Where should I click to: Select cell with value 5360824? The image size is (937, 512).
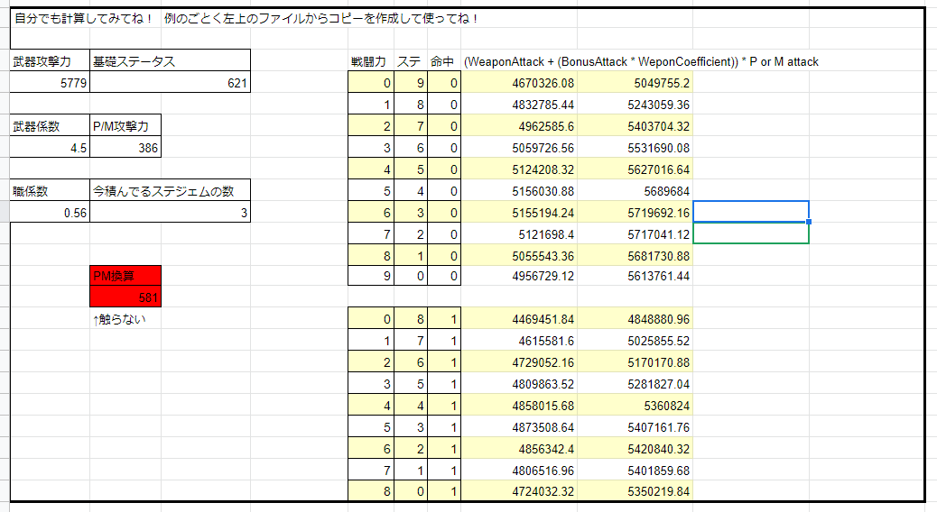(635, 406)
